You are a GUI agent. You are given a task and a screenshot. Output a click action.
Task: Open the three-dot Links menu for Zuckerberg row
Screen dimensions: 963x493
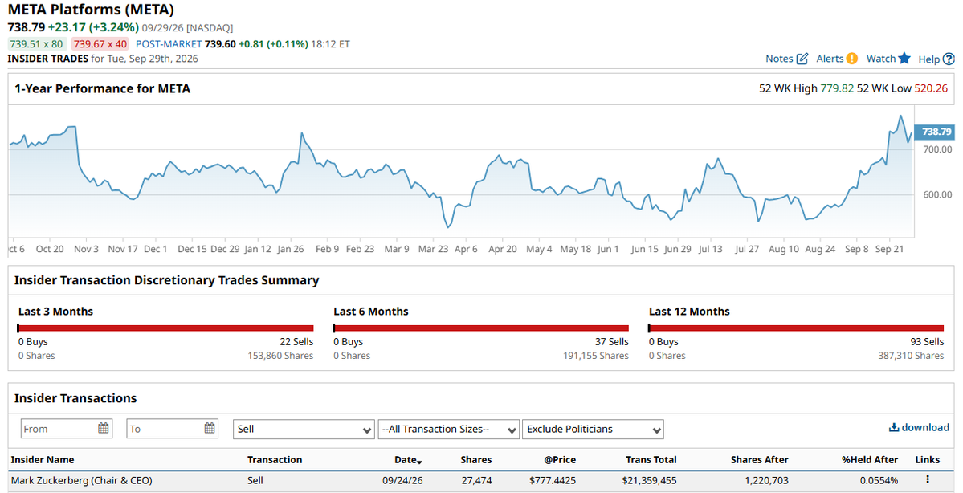(x=928, y=479)
